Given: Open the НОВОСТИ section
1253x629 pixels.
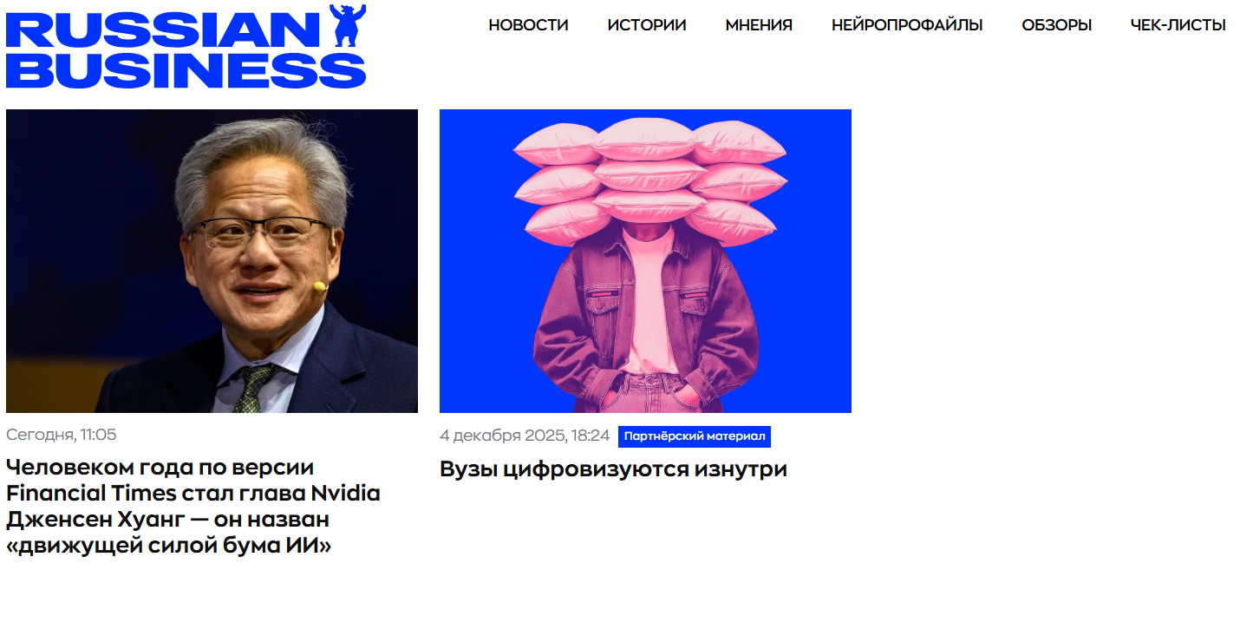Looking at the screenshot, I should point(528,25).
